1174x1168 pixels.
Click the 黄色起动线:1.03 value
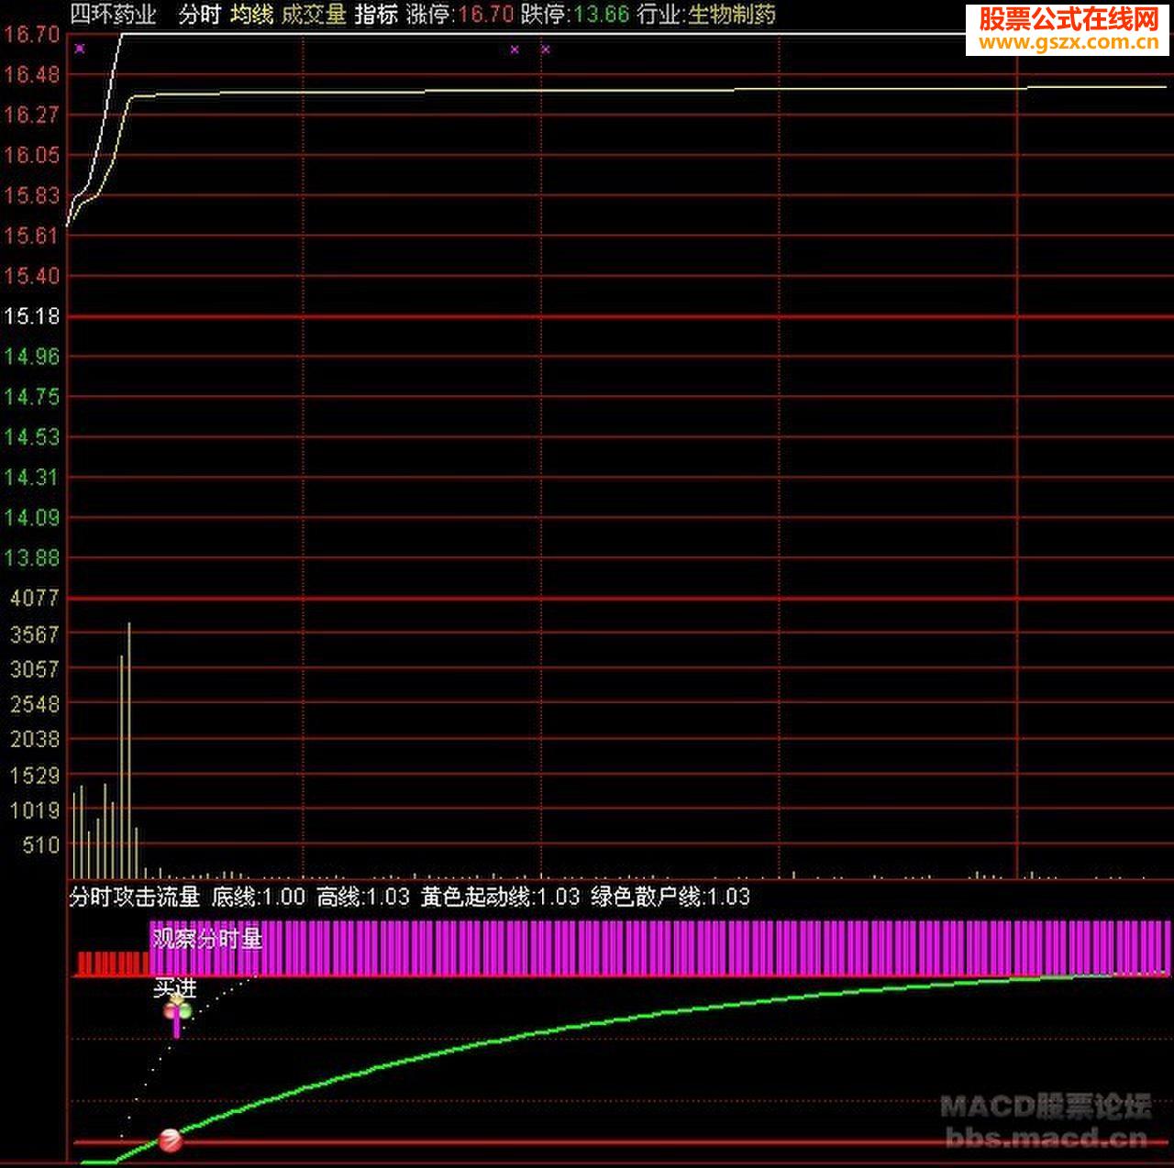tap(500, 897)
